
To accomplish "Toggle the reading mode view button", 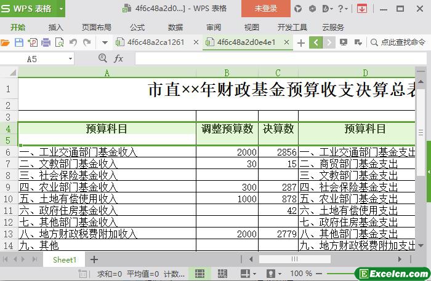I will point(246,273).
